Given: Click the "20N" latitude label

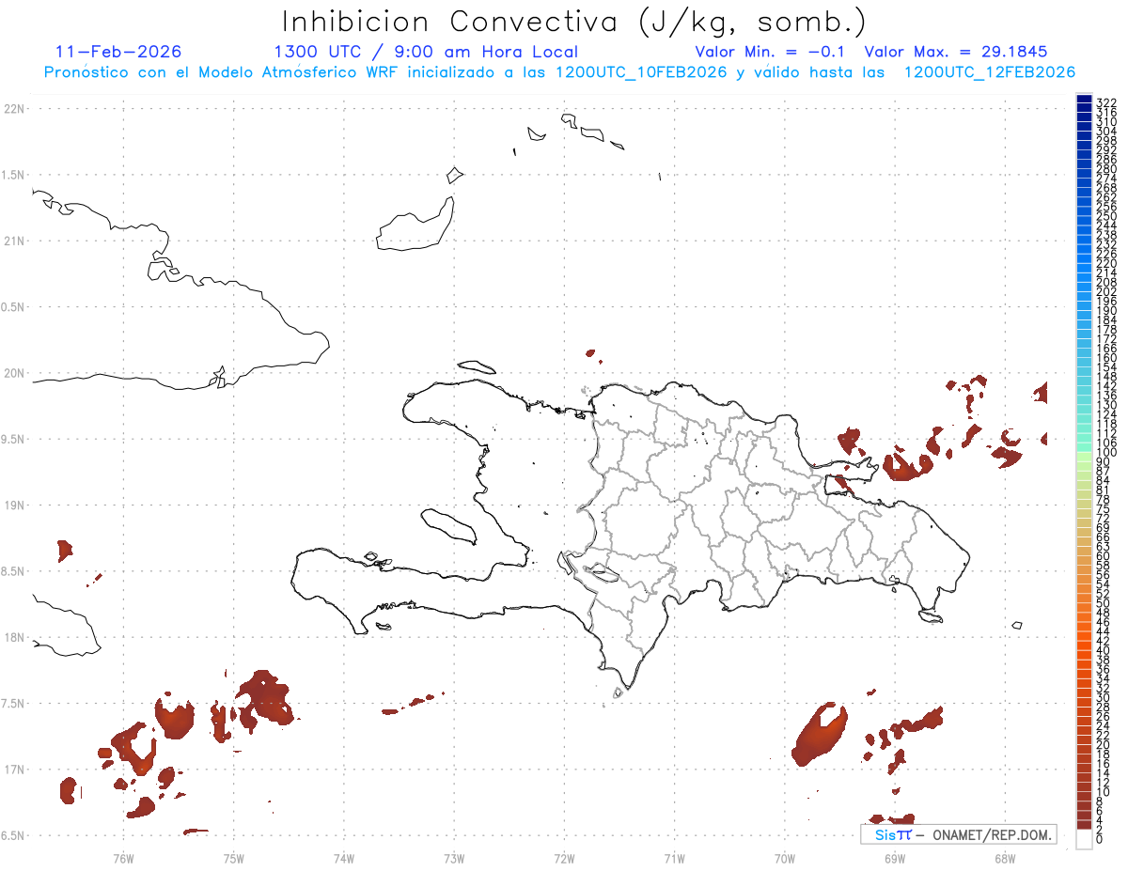Looking at the screenshot, I should (14, 373).
